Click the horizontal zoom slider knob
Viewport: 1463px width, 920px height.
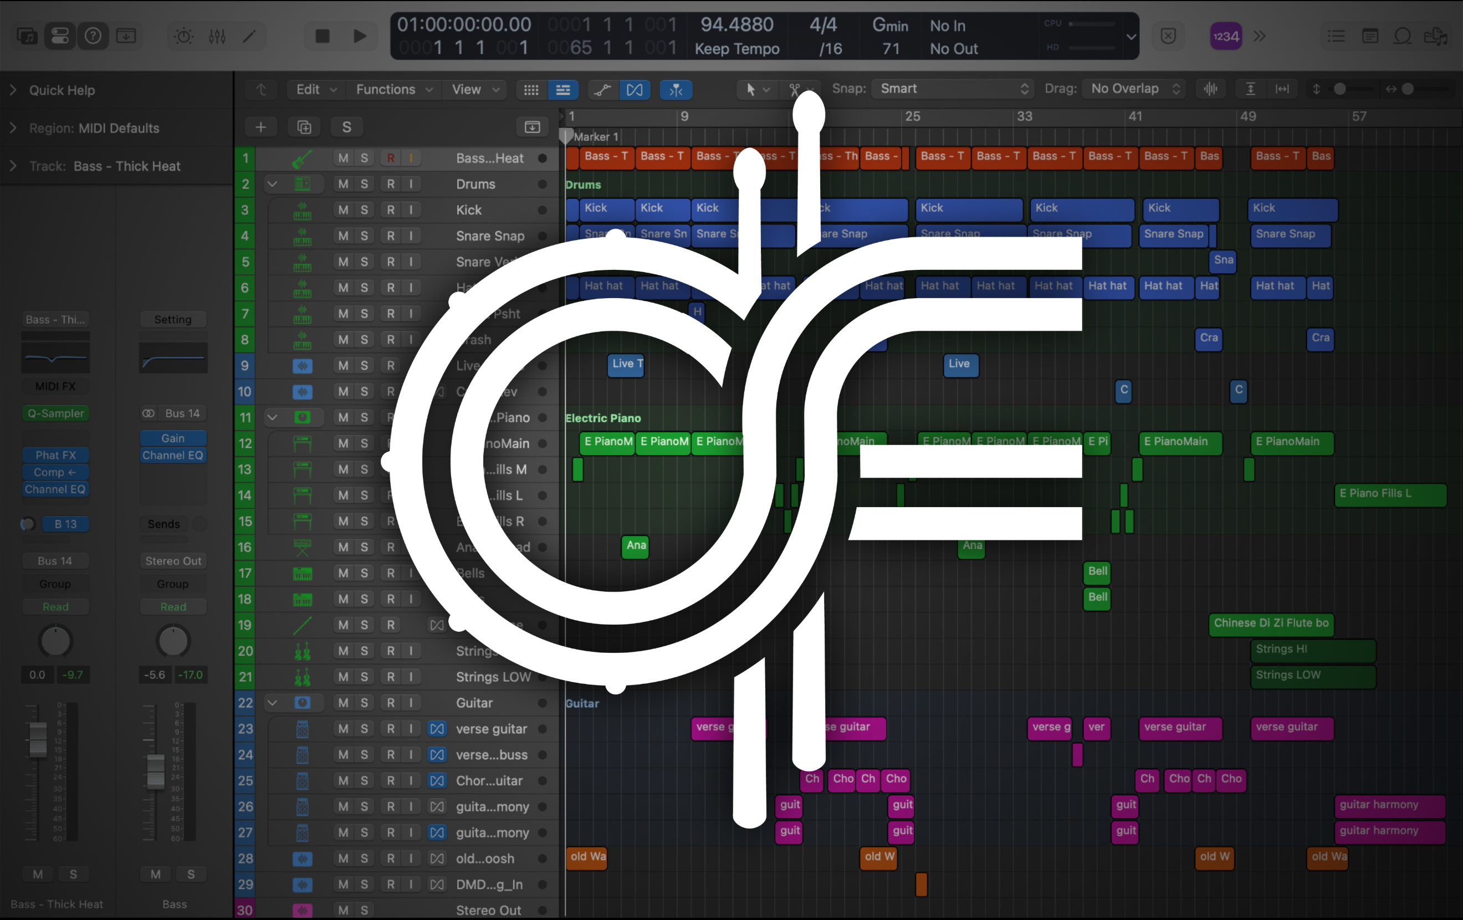[1408, 89]
